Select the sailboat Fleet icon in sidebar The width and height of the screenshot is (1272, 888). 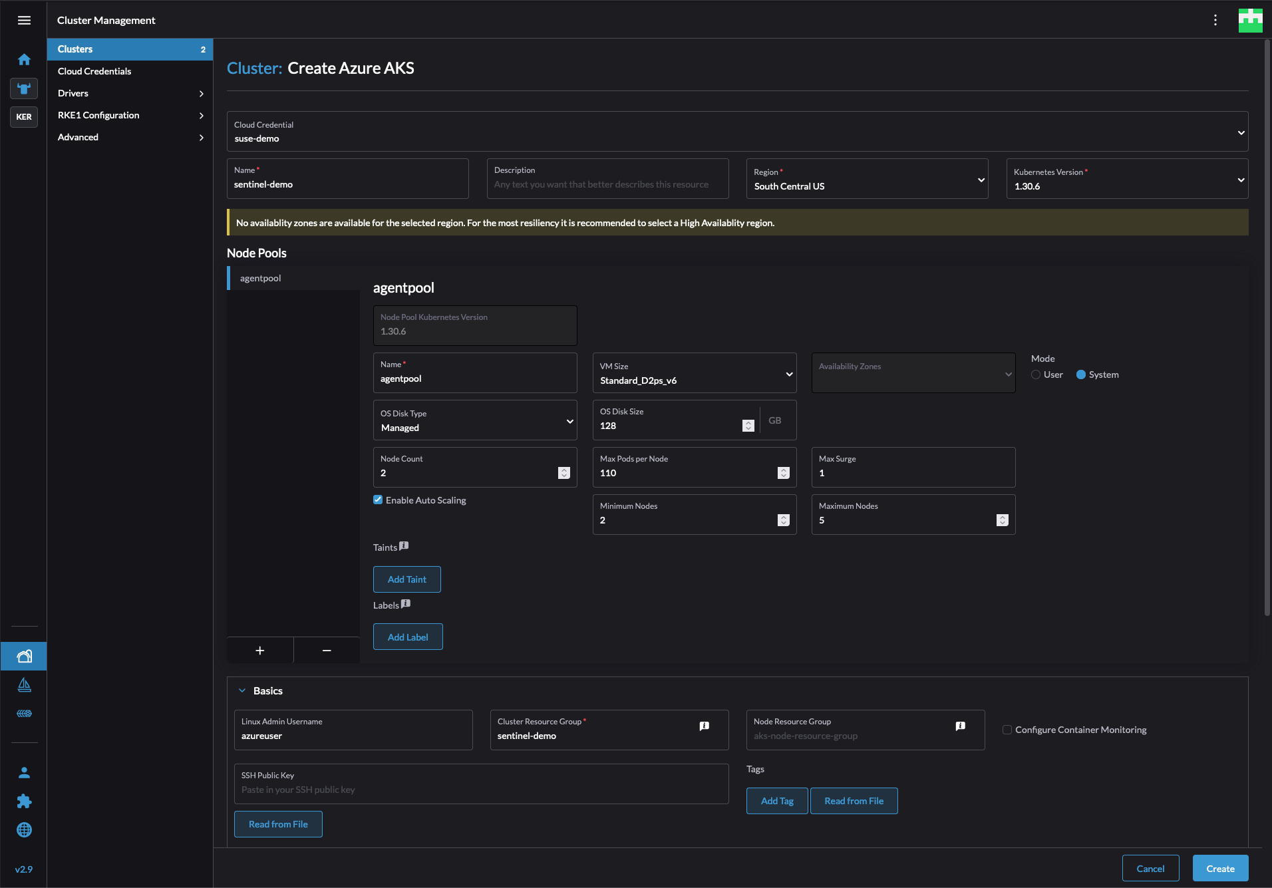tap(24, 684)
